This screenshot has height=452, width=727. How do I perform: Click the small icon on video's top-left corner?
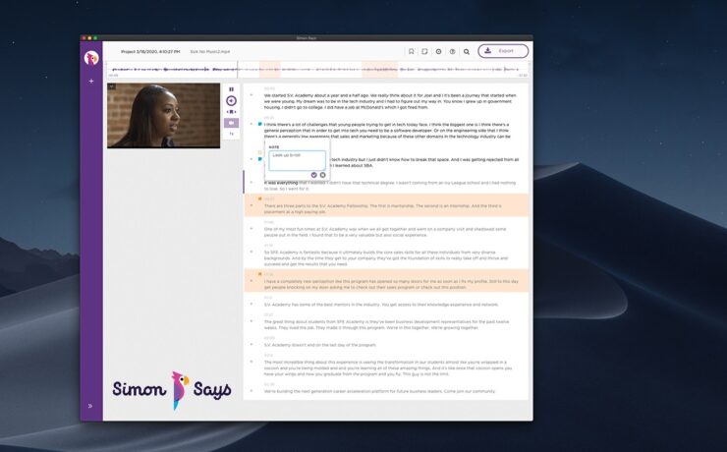[x=112, y=86]
